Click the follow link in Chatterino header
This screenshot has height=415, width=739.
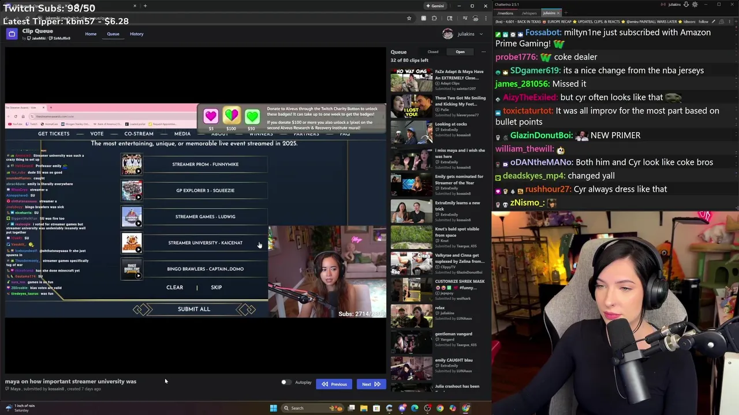pos(703,21)
